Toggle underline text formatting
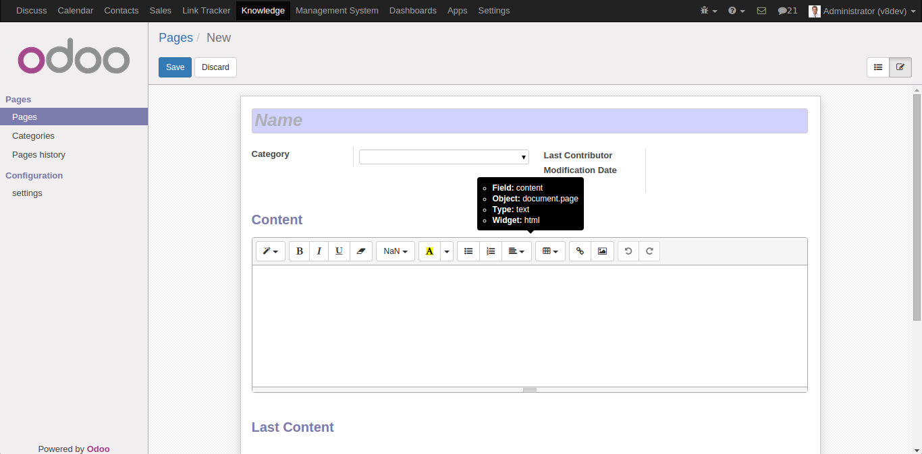This screenshot has height=454, width=922. coord(339,251)
